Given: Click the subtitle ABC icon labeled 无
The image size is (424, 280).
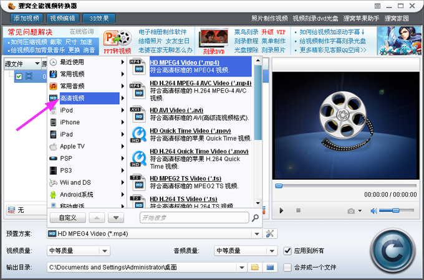Looking at the screenshot, I should (11, 210).
